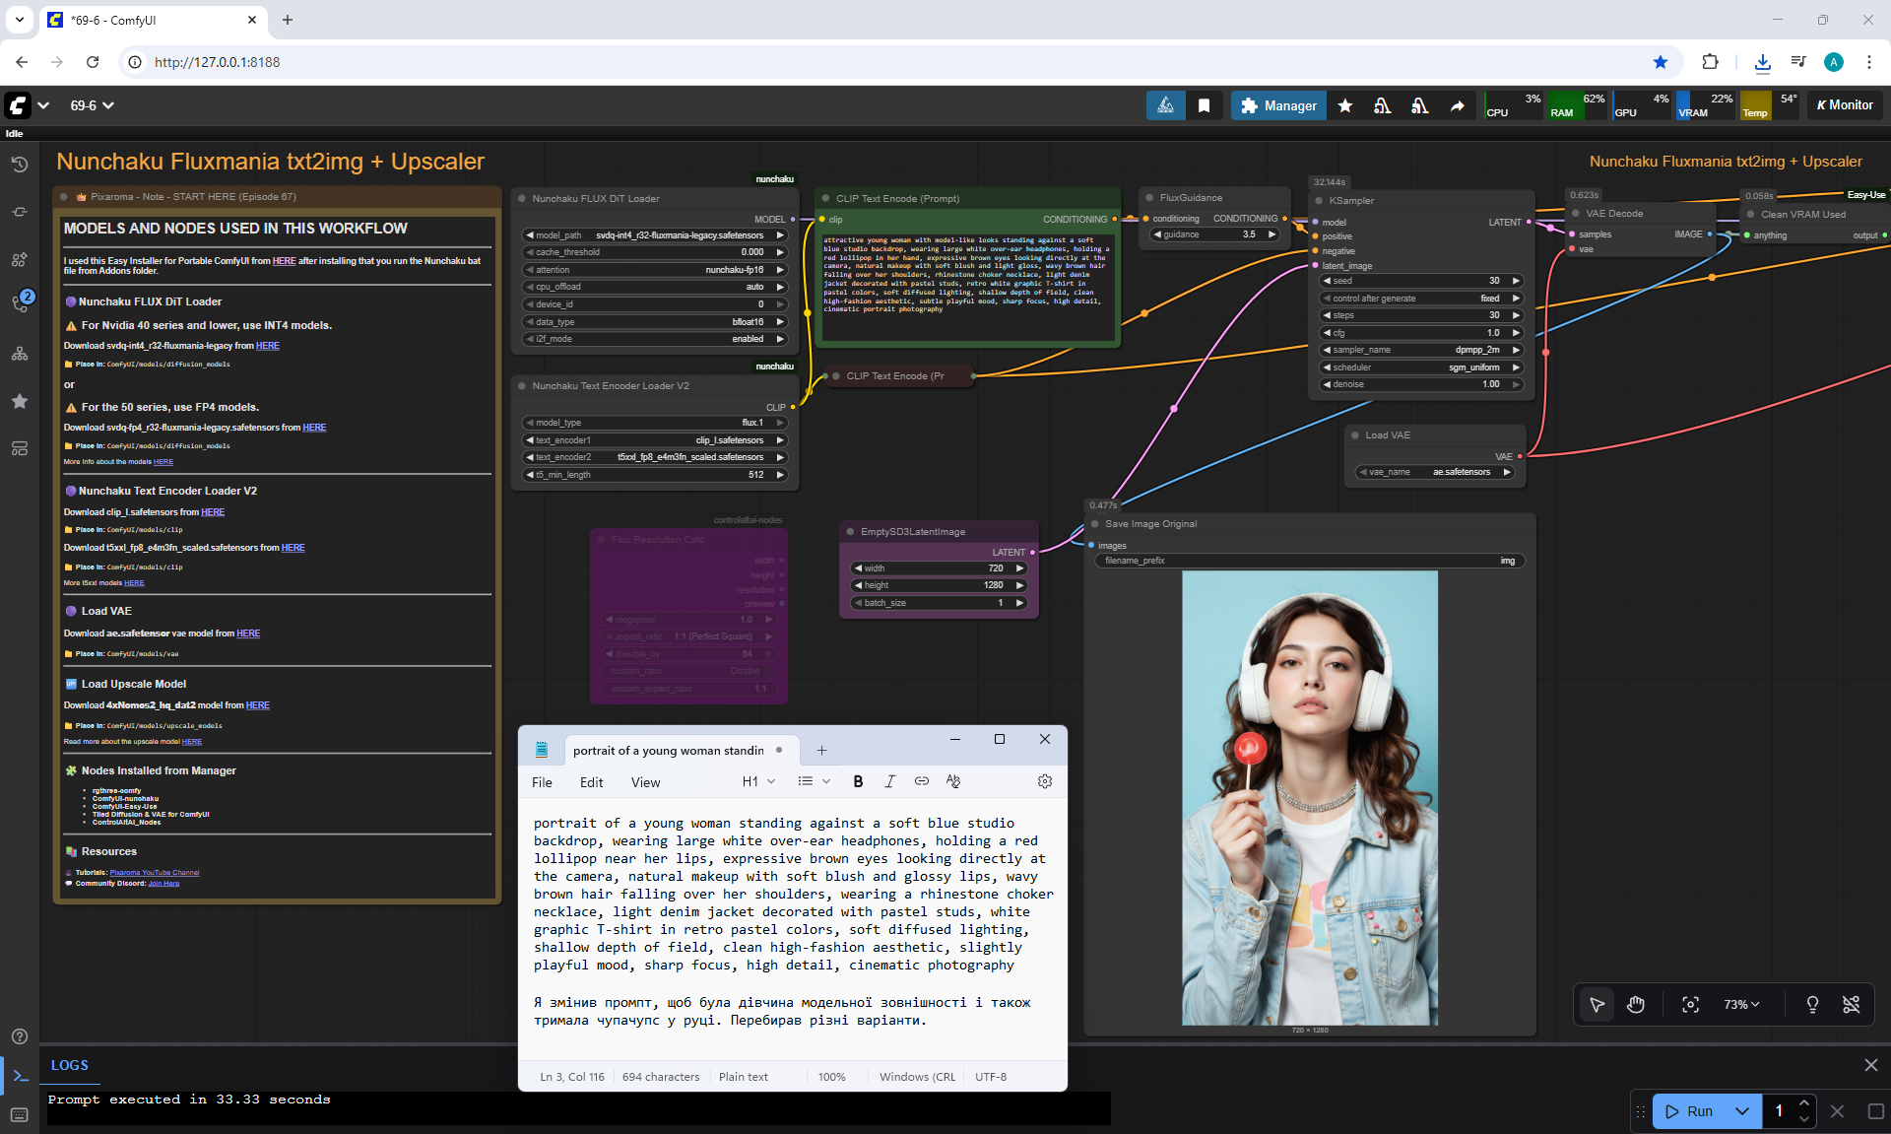
Task: Click the share arrow icon in top bar
Action: pos(1457,105)
